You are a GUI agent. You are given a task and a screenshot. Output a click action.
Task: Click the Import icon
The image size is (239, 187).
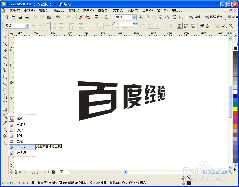tap(81, 17)
